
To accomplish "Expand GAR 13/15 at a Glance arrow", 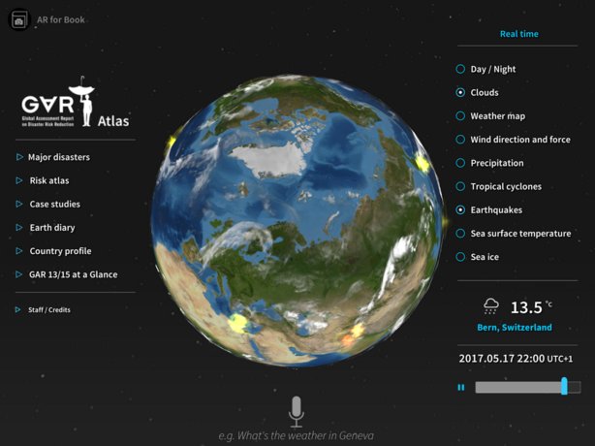I will [19, 274].
